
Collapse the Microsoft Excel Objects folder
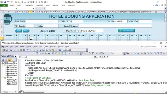(3, 65)
